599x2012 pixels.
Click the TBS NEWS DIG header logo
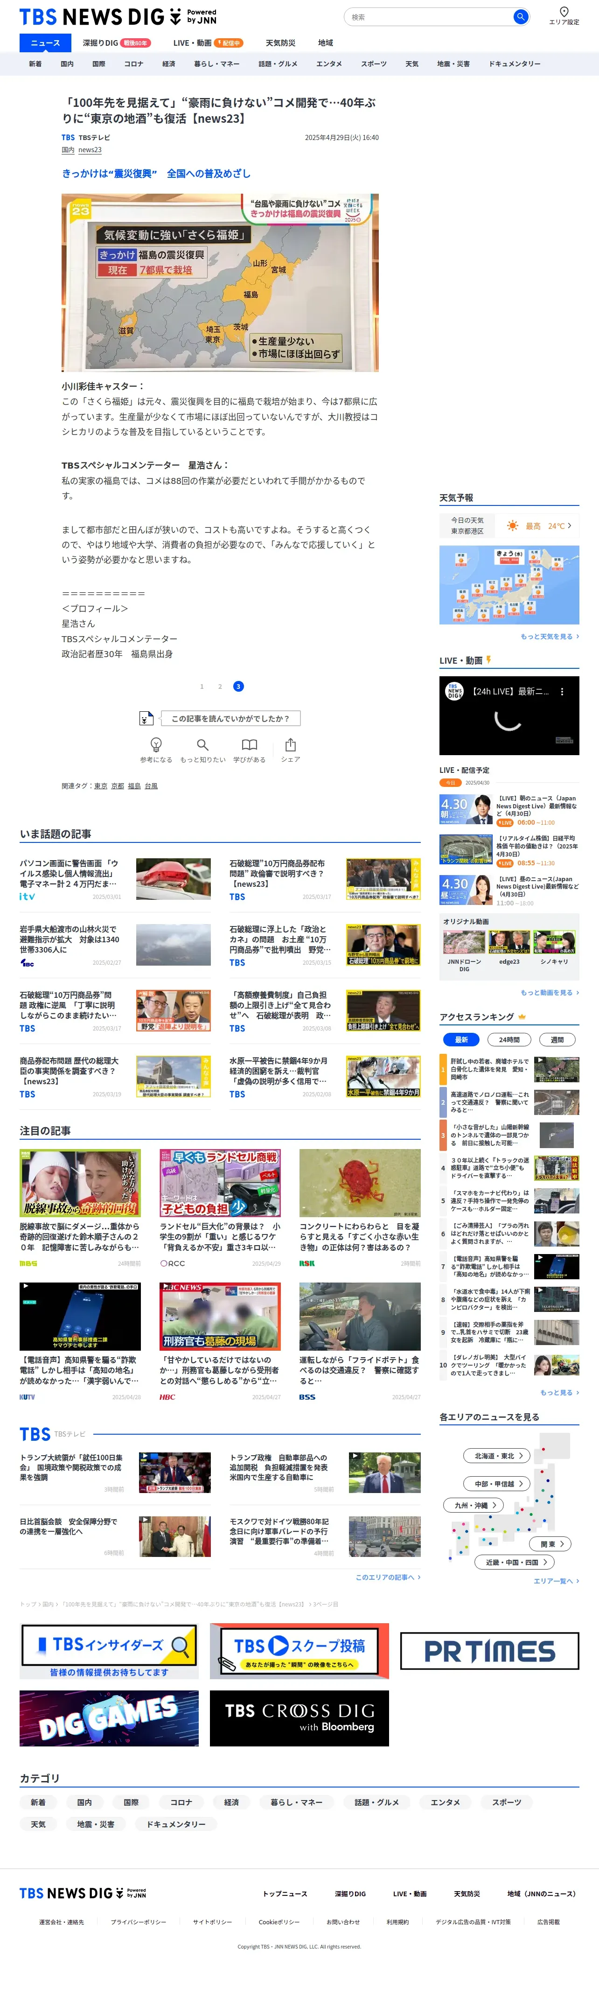coord(117,16)
